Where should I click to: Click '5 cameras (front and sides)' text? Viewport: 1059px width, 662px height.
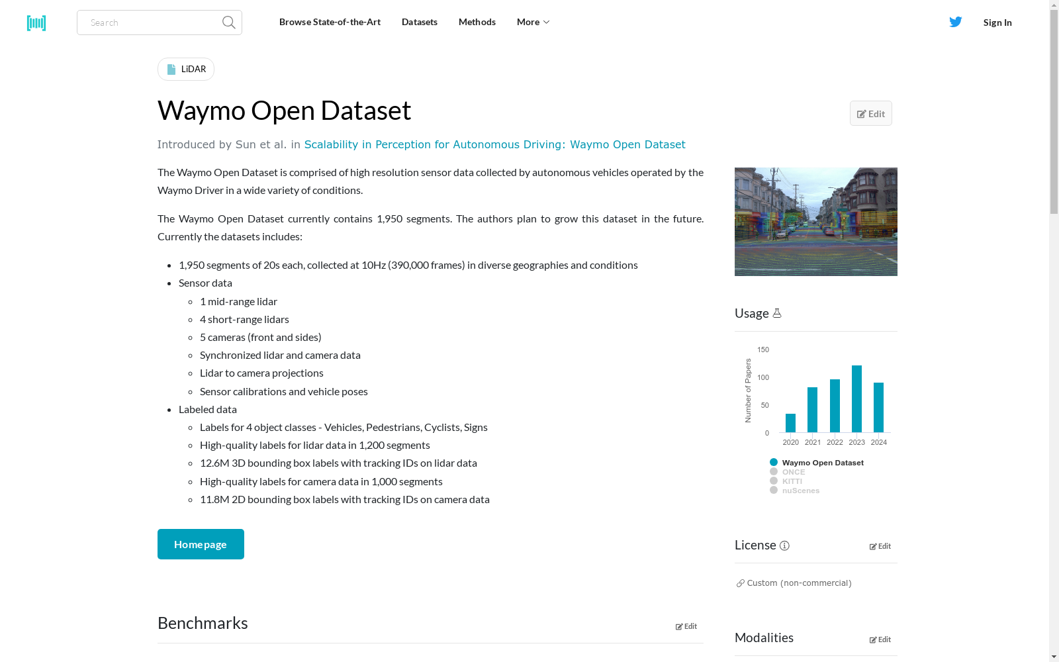(x=261, y=337)
